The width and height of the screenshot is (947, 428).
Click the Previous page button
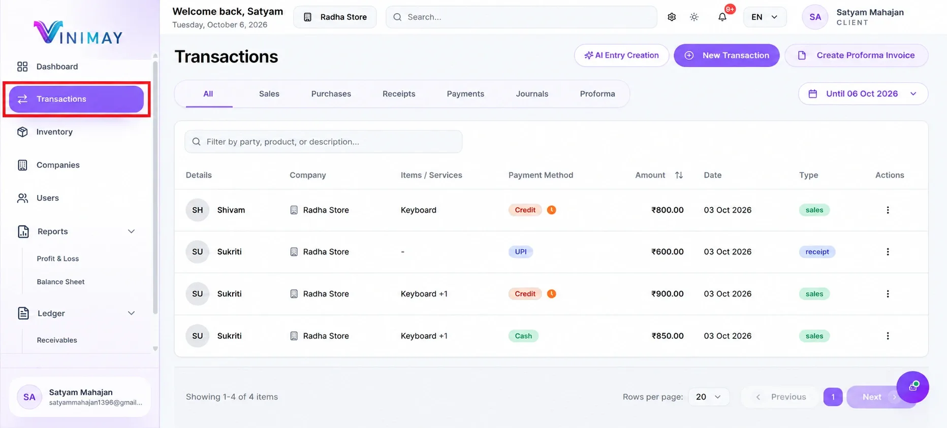(781, 397)
